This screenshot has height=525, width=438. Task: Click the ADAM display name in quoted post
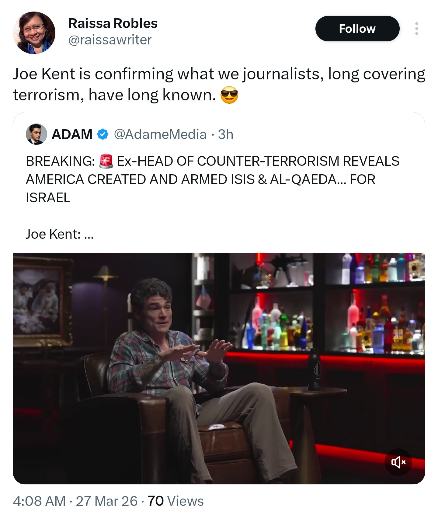pos(72,134)
